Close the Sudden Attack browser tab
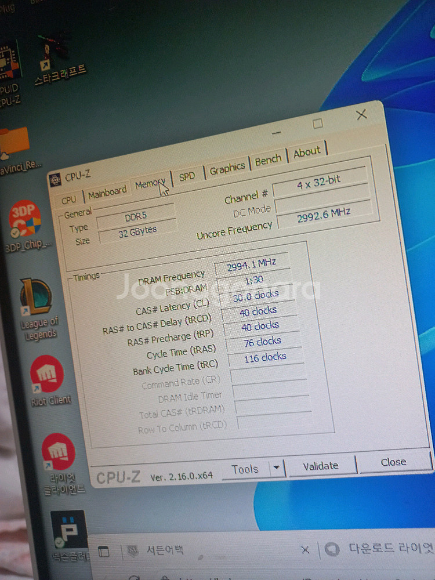 point(305,550)
